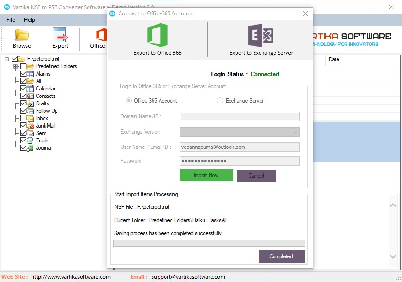
Task: Click the Calendar folder icon in the tree
Action: click(x=30, y=89)
